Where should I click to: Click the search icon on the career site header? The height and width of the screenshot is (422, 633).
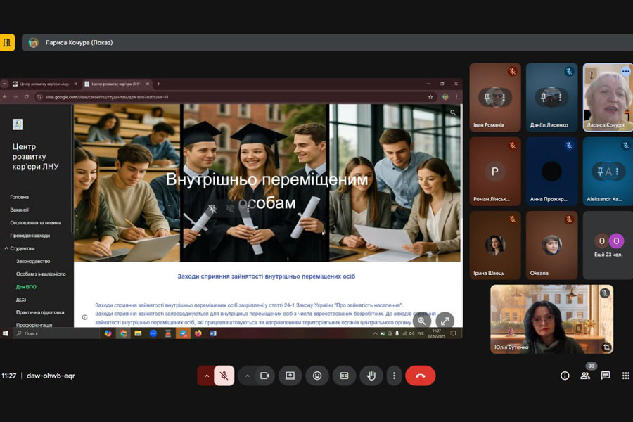pos(453,113)
